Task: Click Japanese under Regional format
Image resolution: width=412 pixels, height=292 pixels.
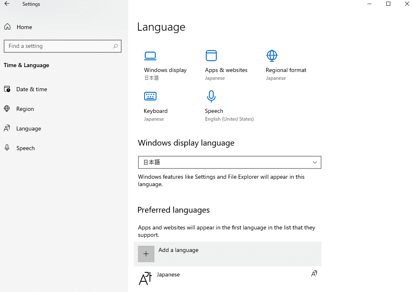Action: [276, 78]
